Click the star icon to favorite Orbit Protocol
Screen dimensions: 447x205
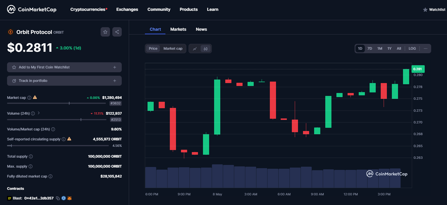pos(105,32)
